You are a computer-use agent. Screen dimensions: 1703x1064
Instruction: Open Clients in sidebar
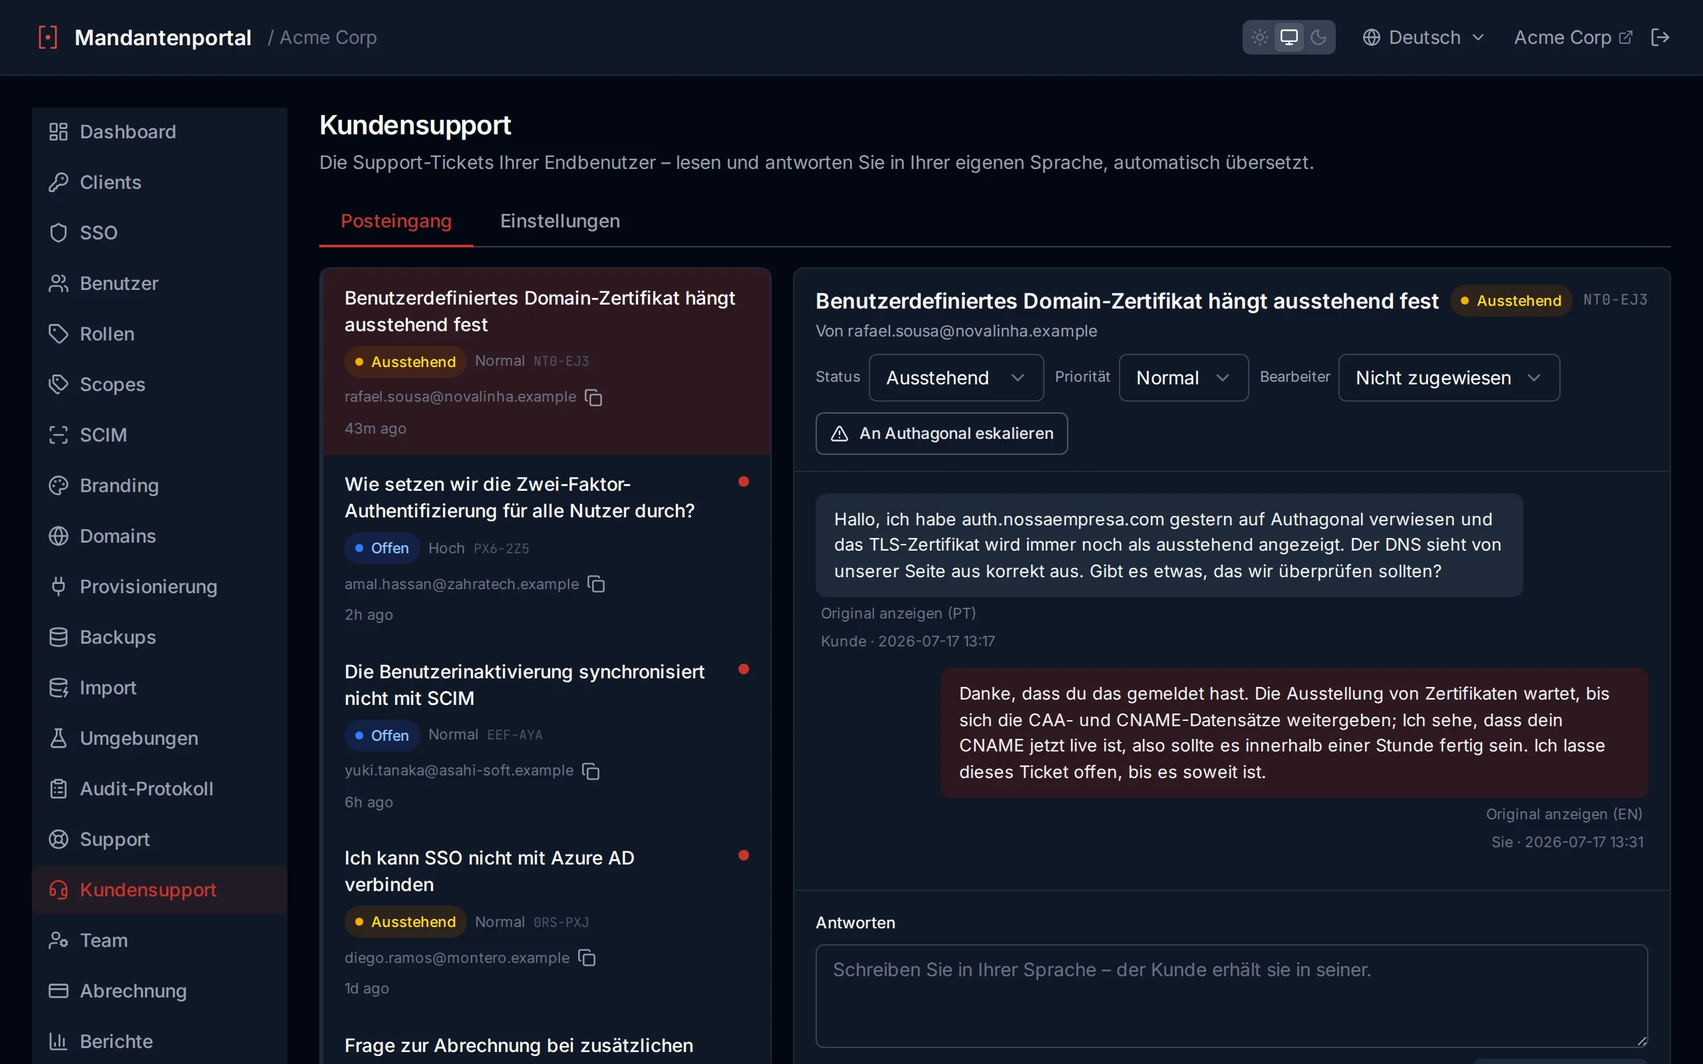tap(160, 182)
